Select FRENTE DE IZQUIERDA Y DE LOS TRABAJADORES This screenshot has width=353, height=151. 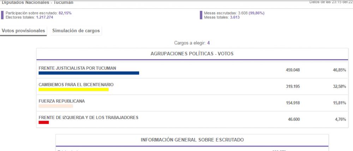pos(89,118)
